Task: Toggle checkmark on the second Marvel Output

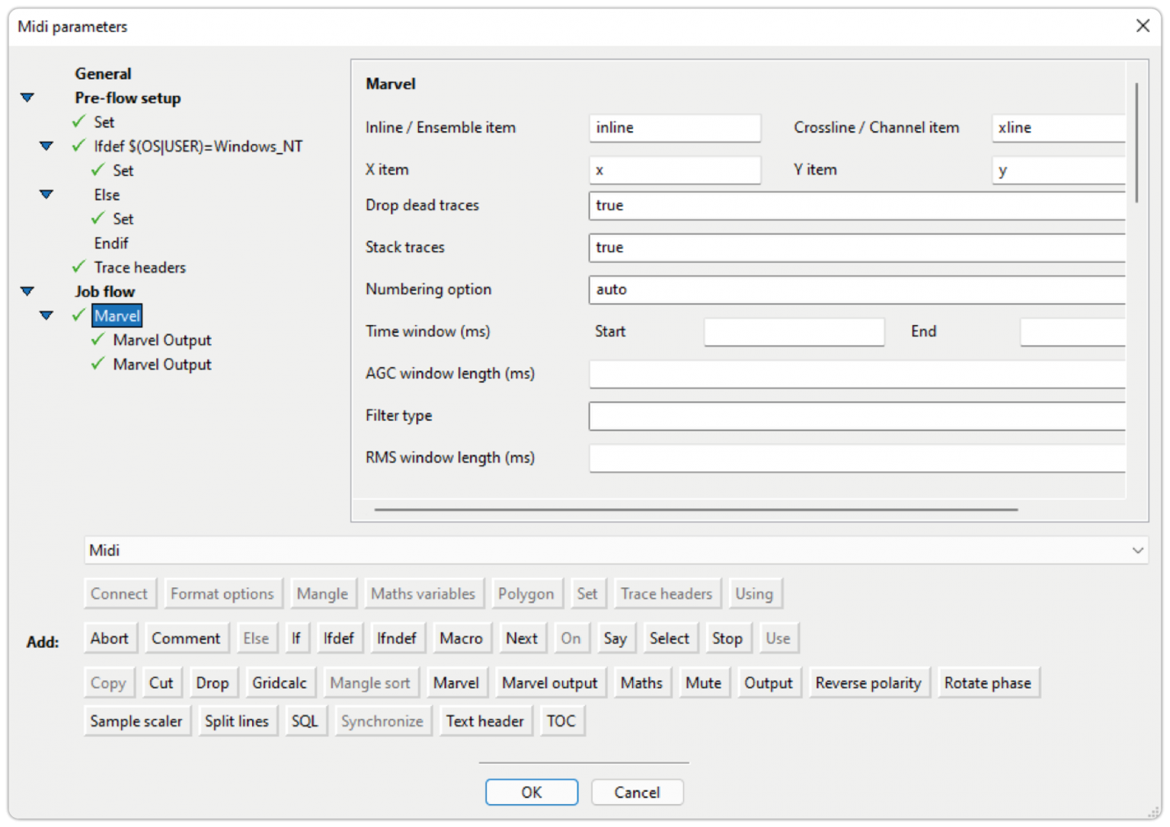Action: click(97, 364)
